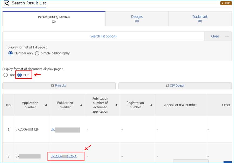The width and height of the screenshot is (234, 163).
Task: Switch to the Trademark tab
Action: 200,19
